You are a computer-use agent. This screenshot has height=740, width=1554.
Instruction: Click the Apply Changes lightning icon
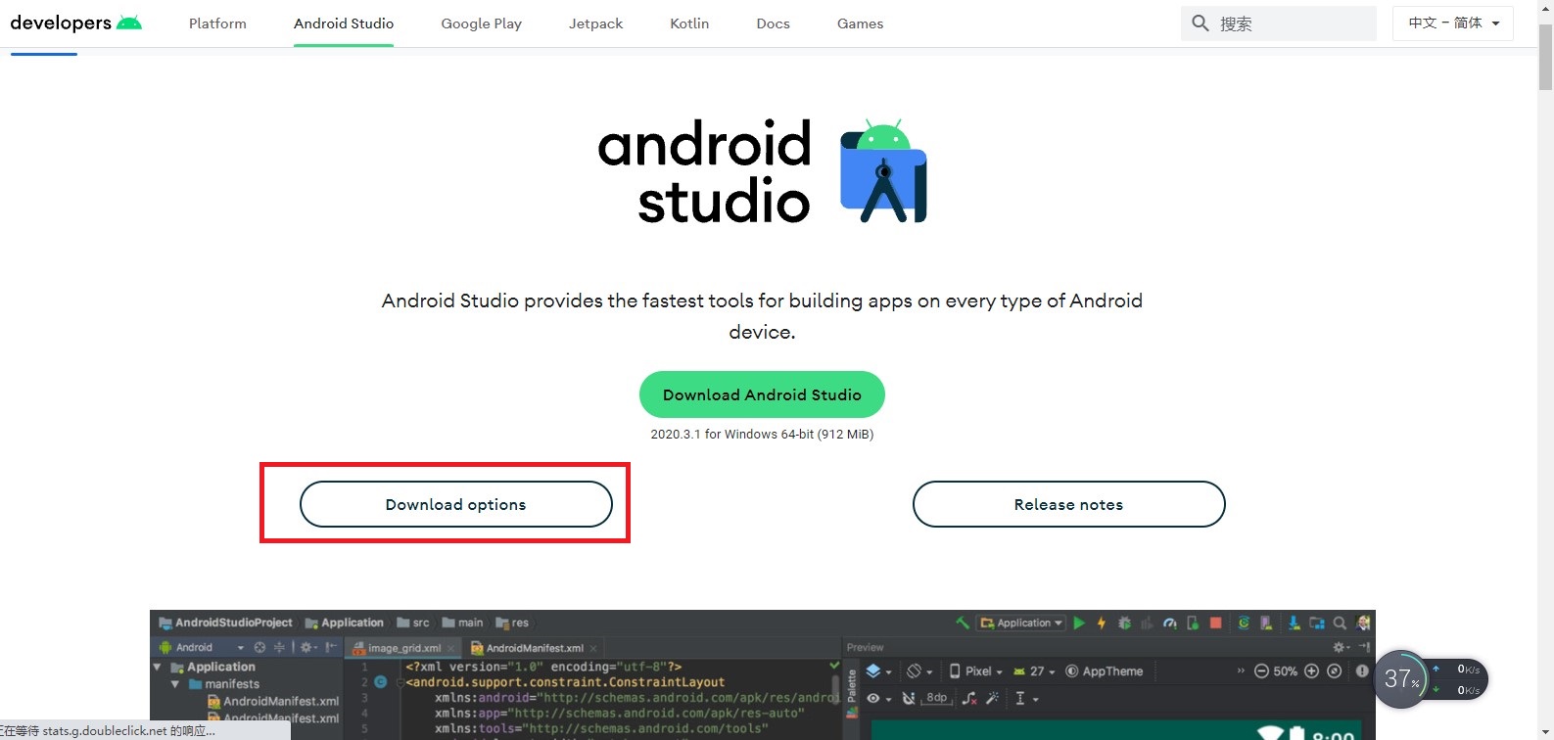pyautogui.click(x=1101, y=623)
